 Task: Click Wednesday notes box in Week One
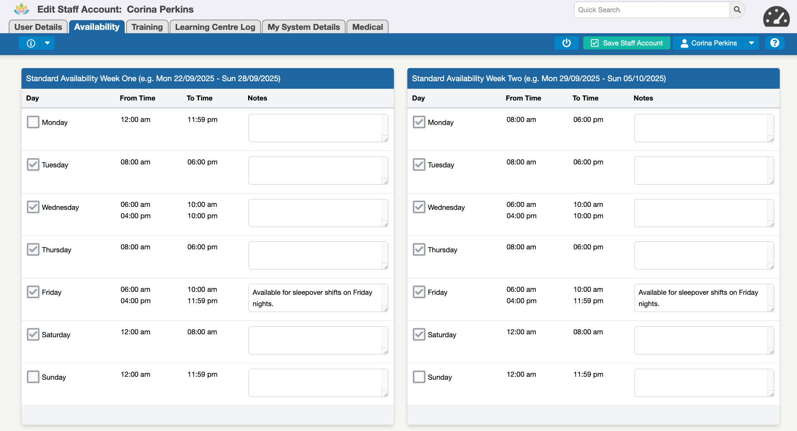pyautogui.click(x=318, y=213)
